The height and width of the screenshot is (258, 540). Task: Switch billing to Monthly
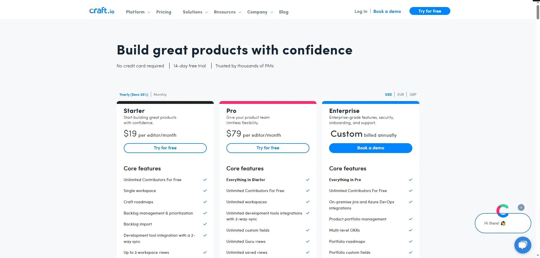click(x=160, y=95)
